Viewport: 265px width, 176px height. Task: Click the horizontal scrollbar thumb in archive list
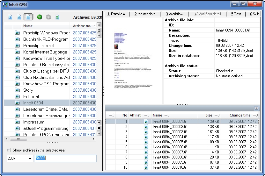click(18, 139)
